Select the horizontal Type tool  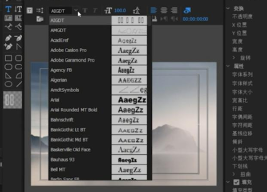click(x=8, y=9)
